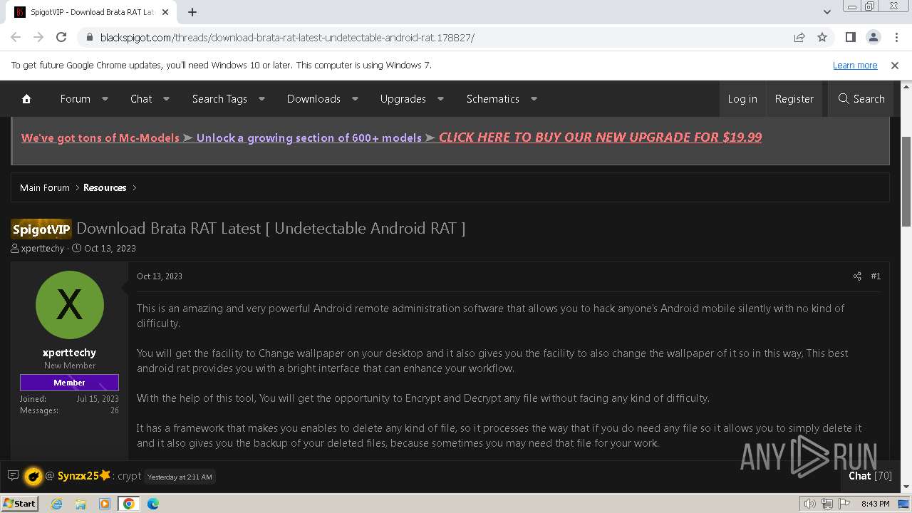
Task: Open Unlock 600+ models link
Action: pos(309,138)
